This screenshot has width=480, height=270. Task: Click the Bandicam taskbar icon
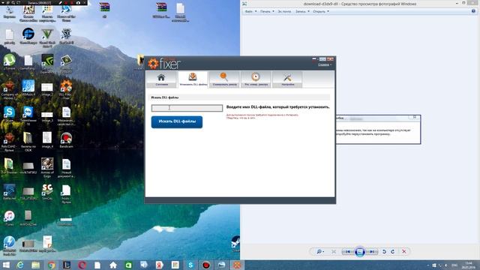click(206, 265)
